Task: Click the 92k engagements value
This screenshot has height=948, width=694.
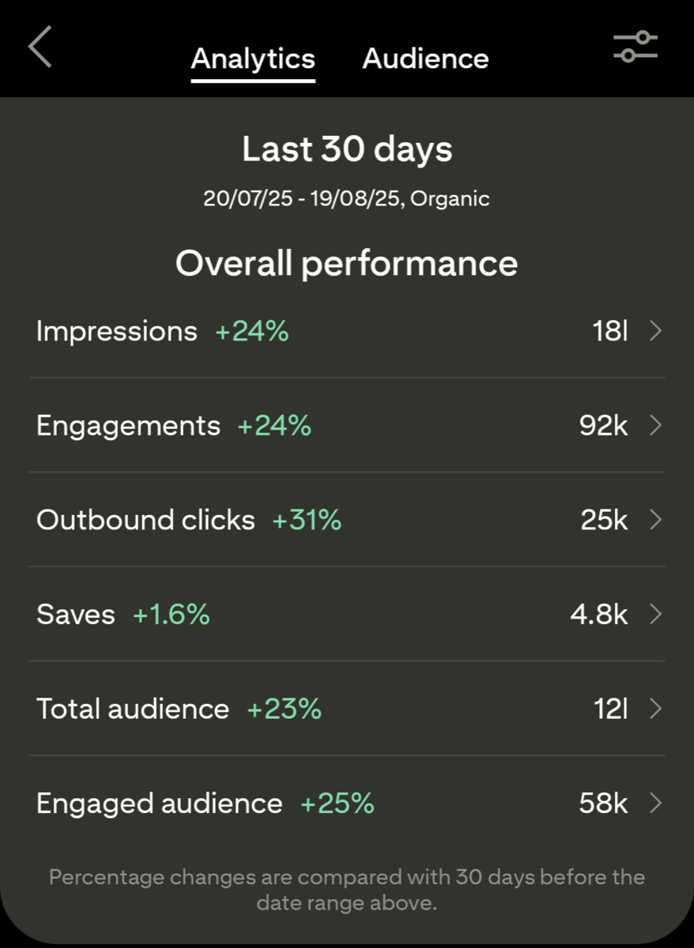Action: point(603,426)
